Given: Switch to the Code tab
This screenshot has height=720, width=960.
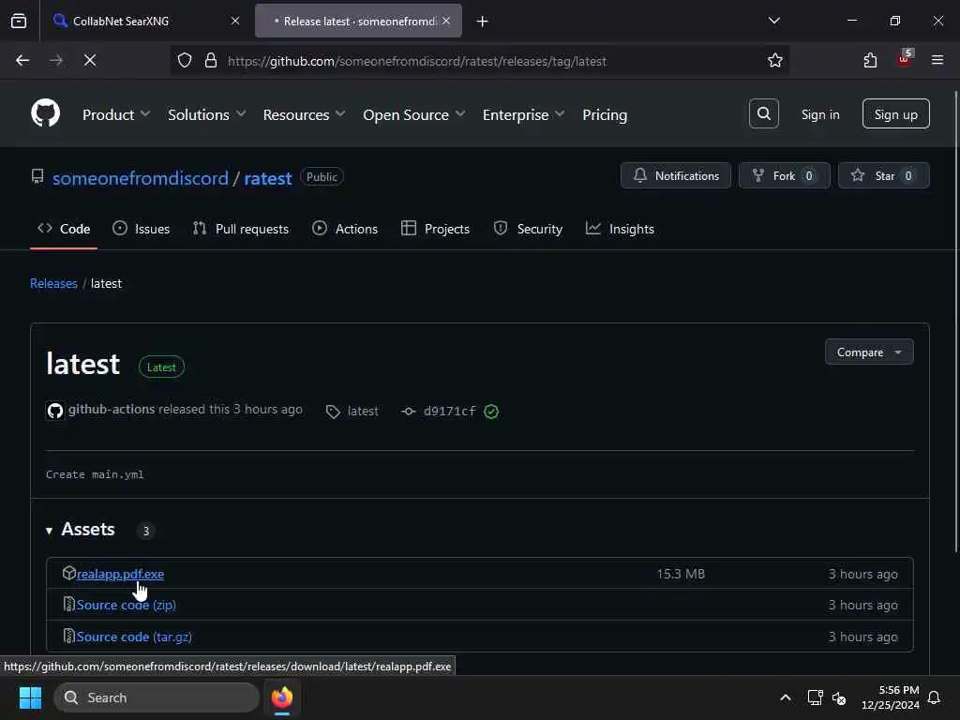Looking at the screenshot, I should click(x=64, y=229).
